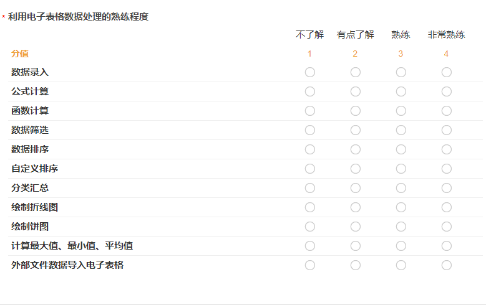Mark 函数计算 as 非常熟练
The image size is (486, 305).
(x=447, y=111)
